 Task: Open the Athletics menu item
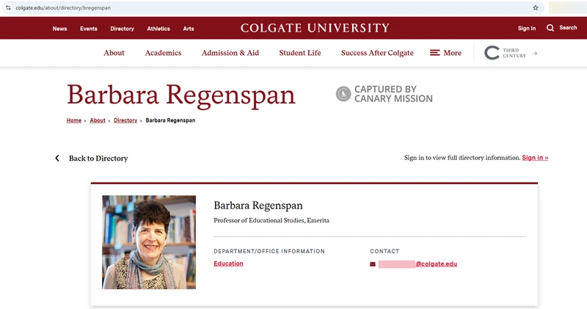click(158, 29)
